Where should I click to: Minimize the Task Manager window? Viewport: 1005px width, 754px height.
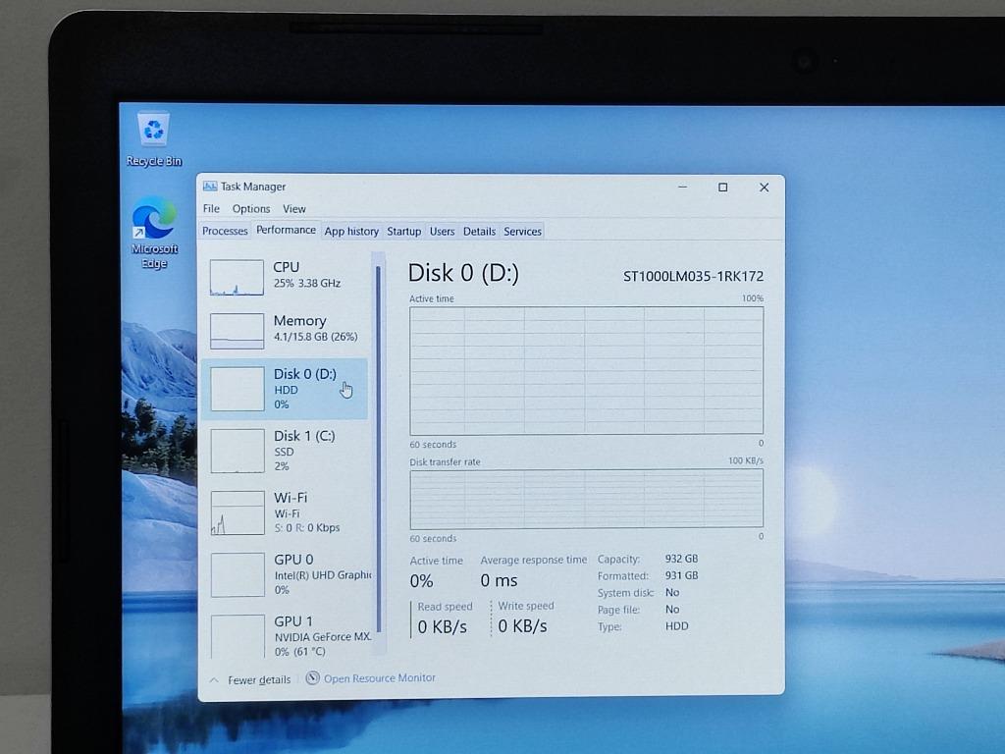point(683,188)
